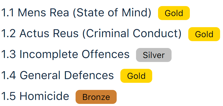Select the Bronze badge beside Homicide
Image resolution: width=223 pixels, height=106 pixels.
96,97
